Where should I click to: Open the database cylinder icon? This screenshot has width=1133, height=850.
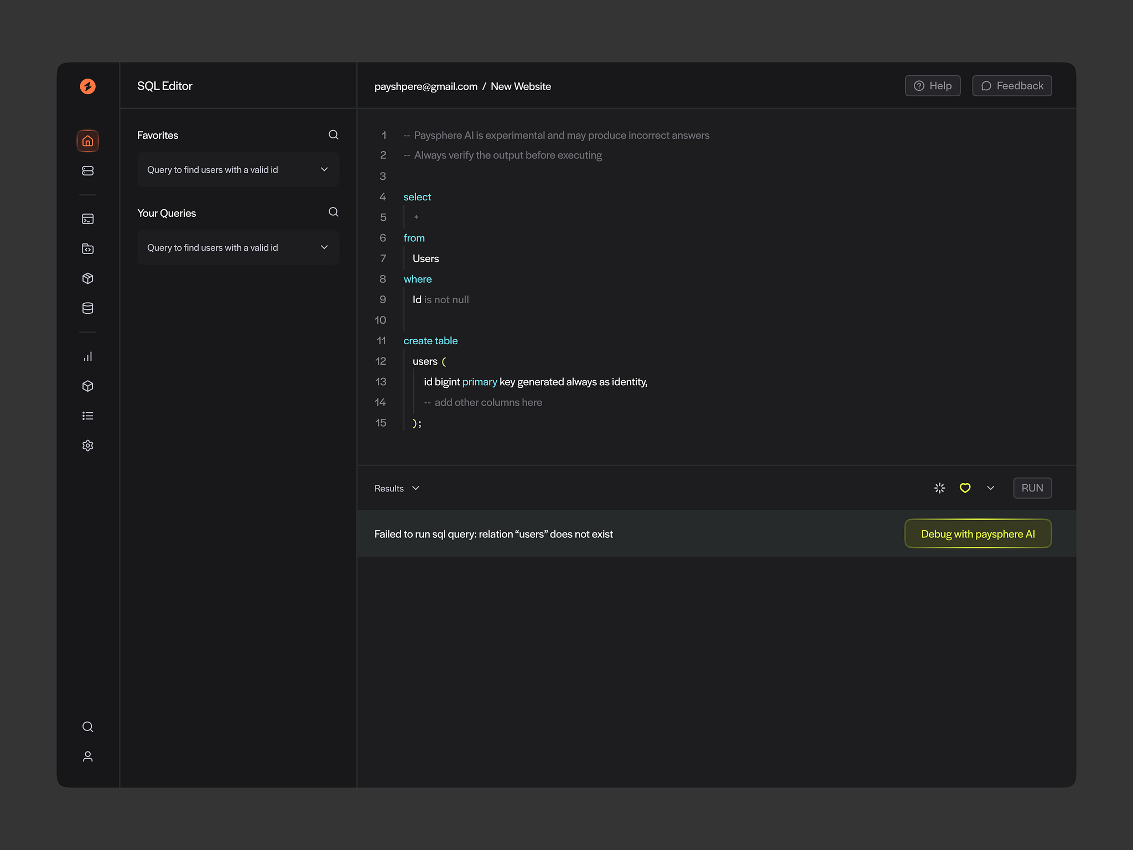[x=87, y=308]
